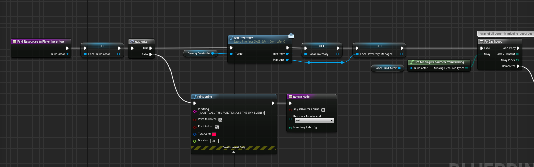Click the In String text field
Screen dimensions: 534x167
coord(231,113)
